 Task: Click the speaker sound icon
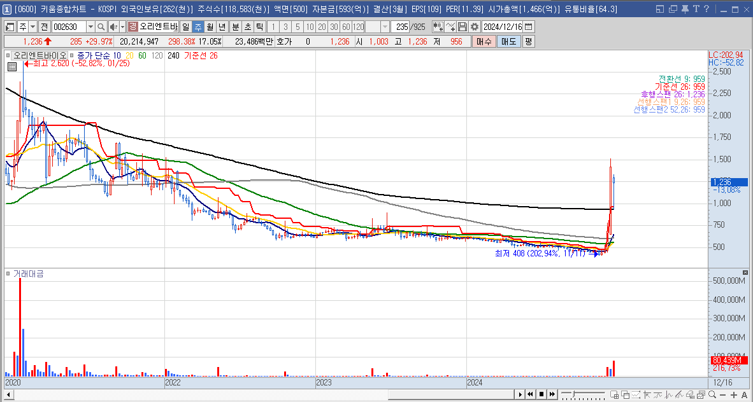point(113,27)
